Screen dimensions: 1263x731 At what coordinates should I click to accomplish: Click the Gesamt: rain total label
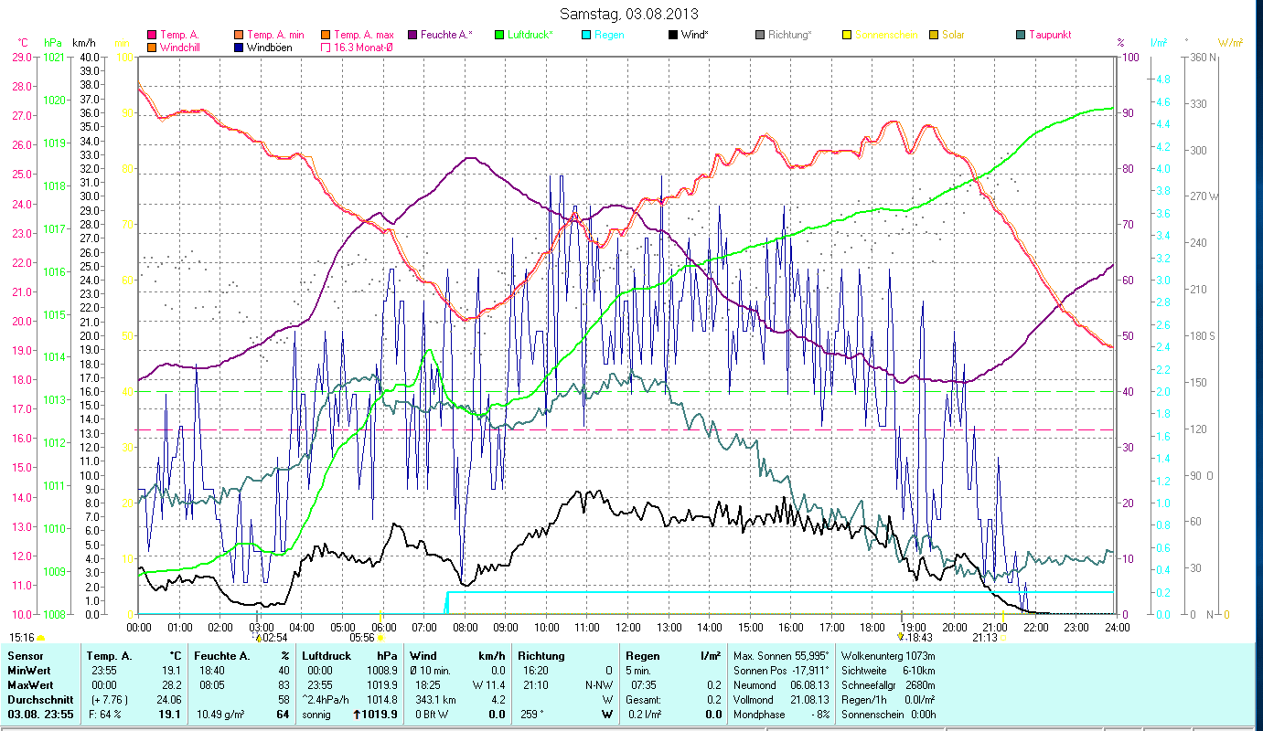coord(644,700)
